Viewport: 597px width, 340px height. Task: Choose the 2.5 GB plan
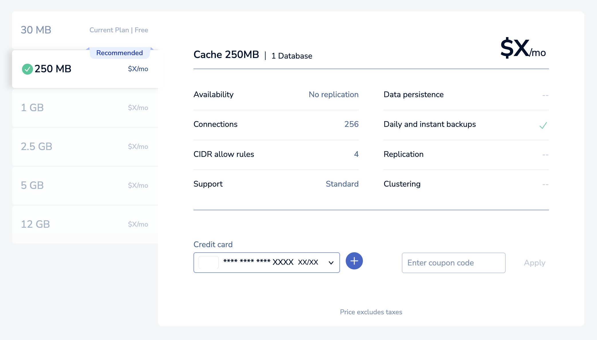pyautogui.click(x=85, y=147)
